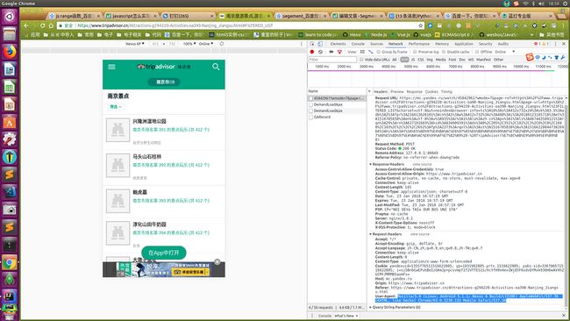Viewport: 570px width, 321px height.
Task: Open the Performance panel
Action: (419, 44)
